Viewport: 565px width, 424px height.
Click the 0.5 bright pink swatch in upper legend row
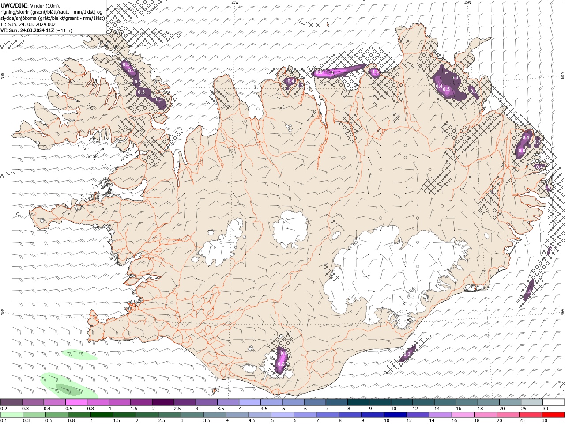pyautogui.click(x=76, y=402)
